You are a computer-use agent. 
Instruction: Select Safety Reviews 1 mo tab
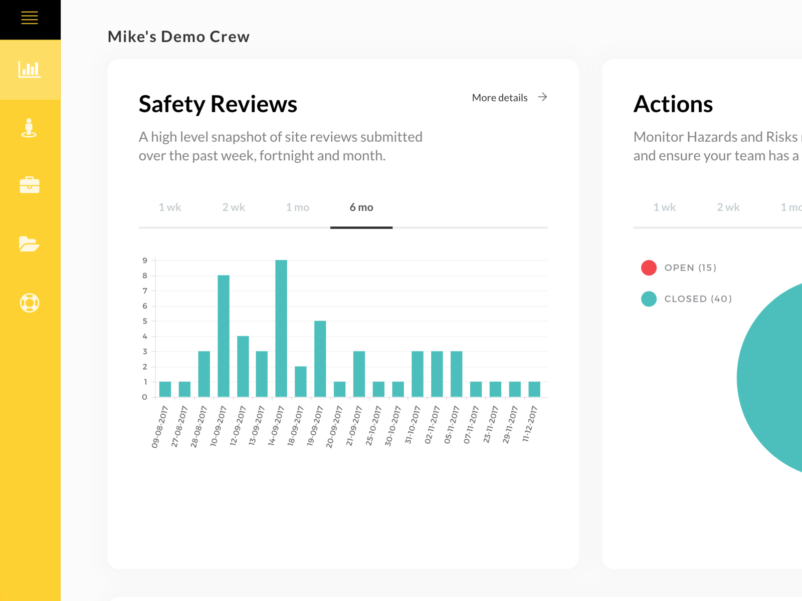tap(298, 207)
